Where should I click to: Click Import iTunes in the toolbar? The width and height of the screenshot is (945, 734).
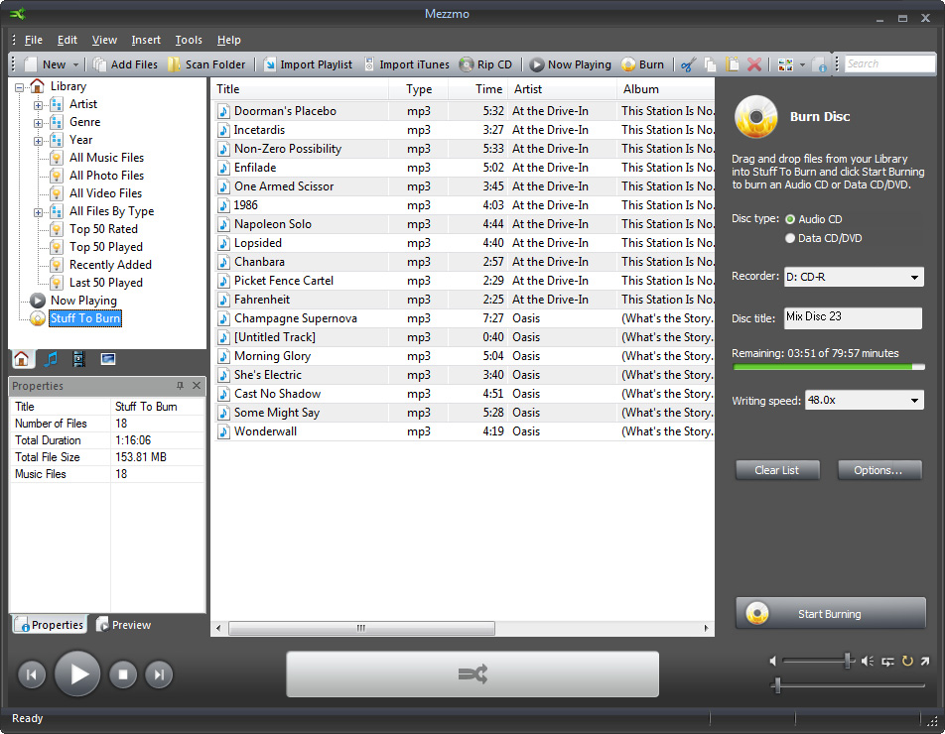click(407, 64)
